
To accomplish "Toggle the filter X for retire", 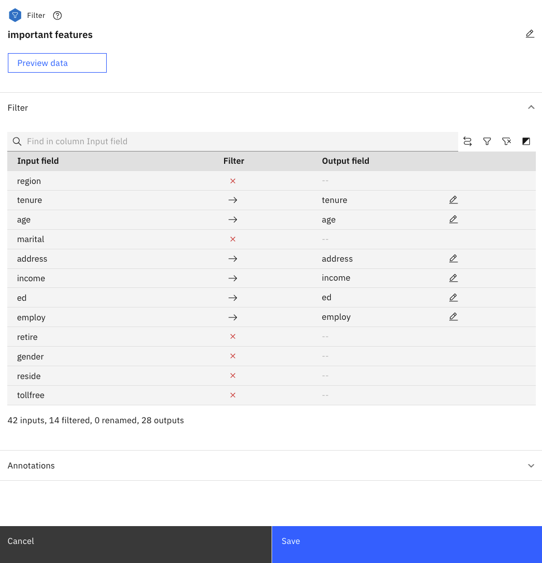I will click(233, 337).
